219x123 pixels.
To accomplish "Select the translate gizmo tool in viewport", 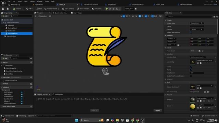I will click(x=124, y=16).
